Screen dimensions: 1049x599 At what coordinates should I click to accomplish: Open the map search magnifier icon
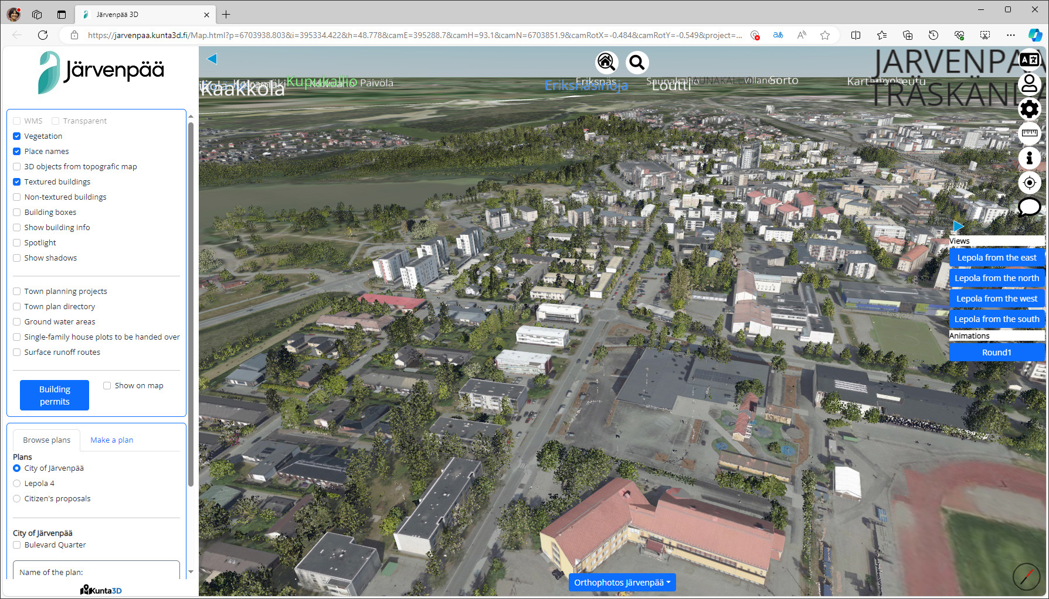pos(637,61)
